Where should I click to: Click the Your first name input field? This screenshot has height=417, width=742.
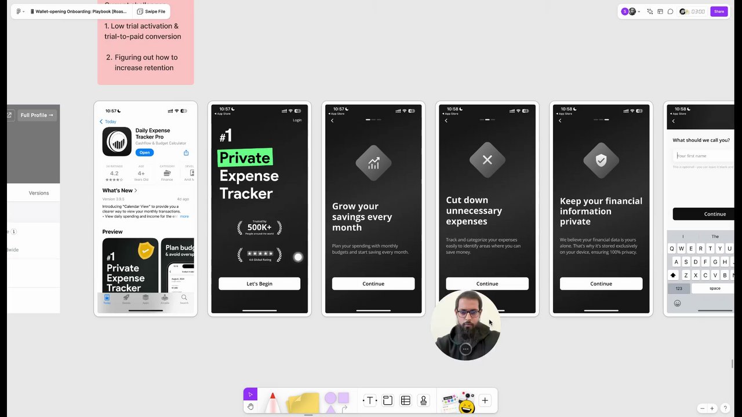tap(704, 156)
